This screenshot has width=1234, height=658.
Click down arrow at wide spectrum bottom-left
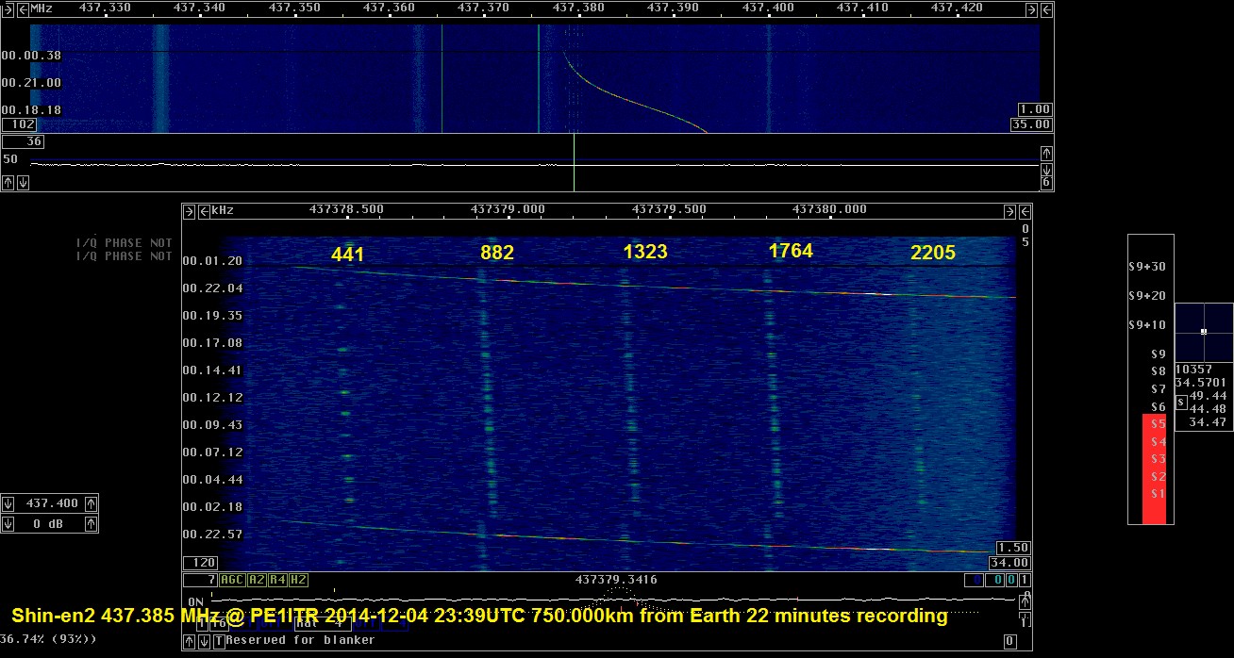point(23,183)
